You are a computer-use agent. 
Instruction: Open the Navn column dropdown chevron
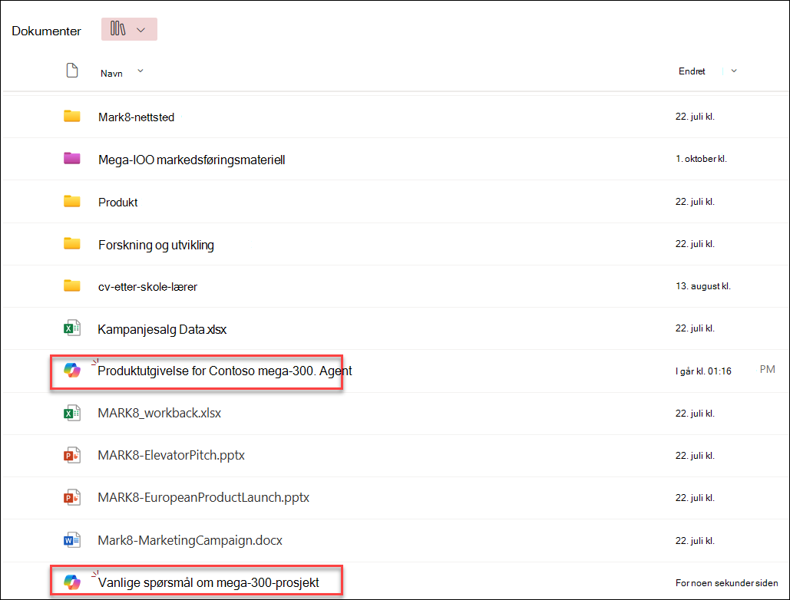click(140, 71)
